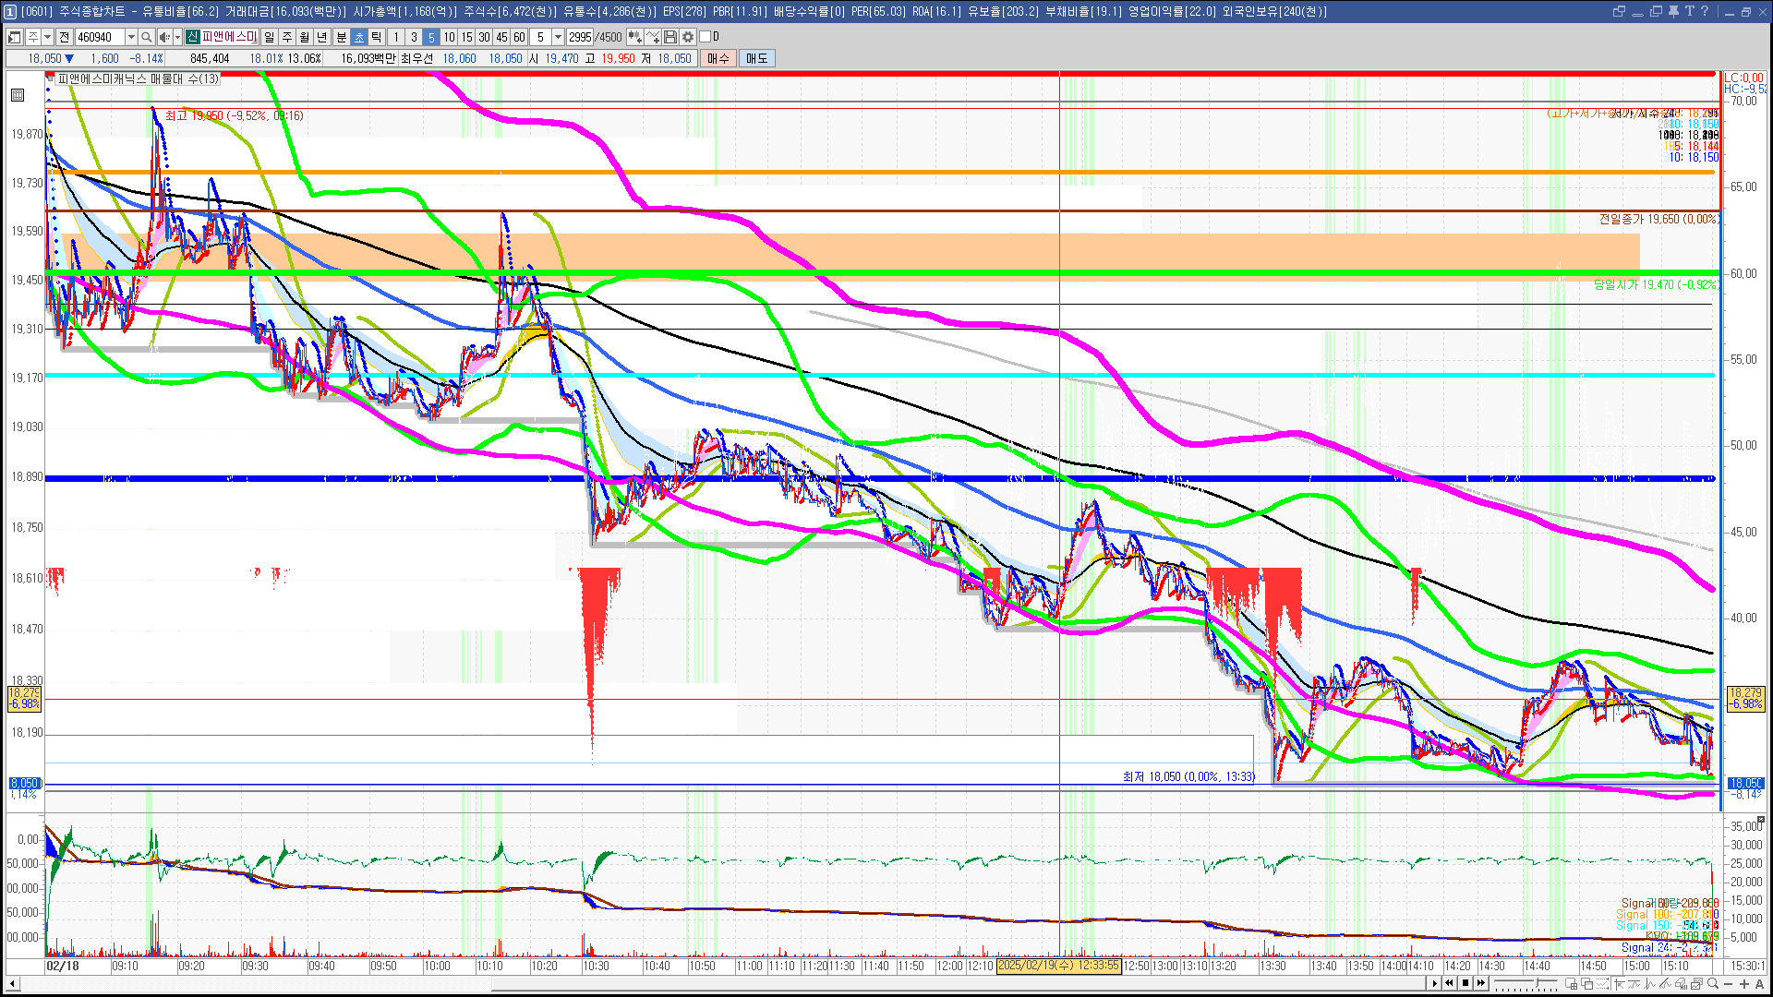Select the 5 interval toggle button
Image resolution: width=1773 pixels, height=997 pixels.
click(431, 37)
